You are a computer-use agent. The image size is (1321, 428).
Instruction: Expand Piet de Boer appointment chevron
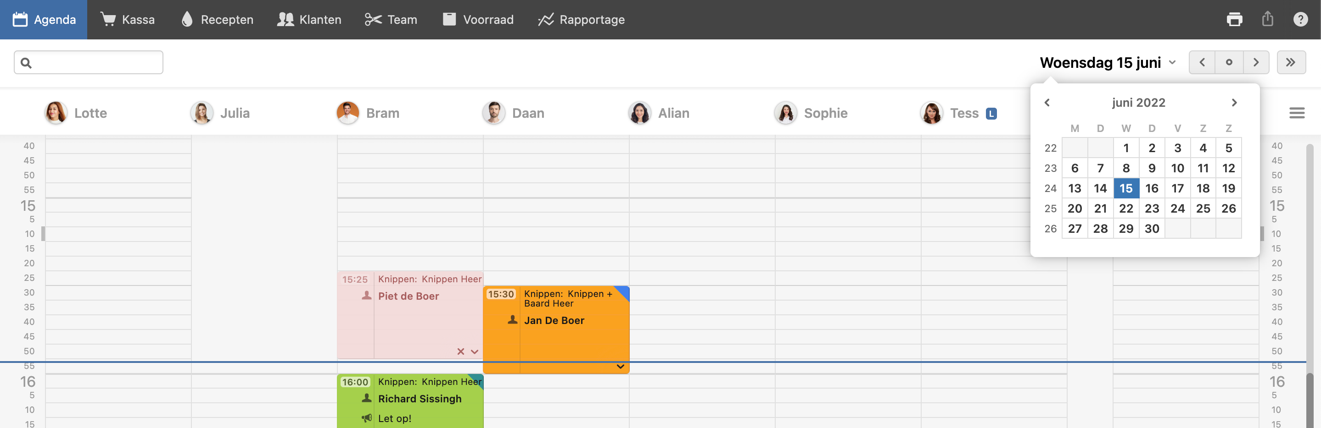click(x=474, y=351)
